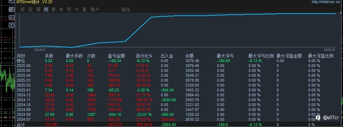Click the 2025.06 chart axis label
The width and height of the screenshot is (343, 127).
point(329,50)
